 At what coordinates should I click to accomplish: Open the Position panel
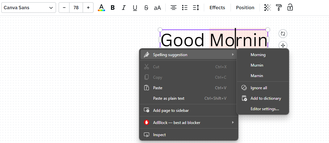click(245, 8)
